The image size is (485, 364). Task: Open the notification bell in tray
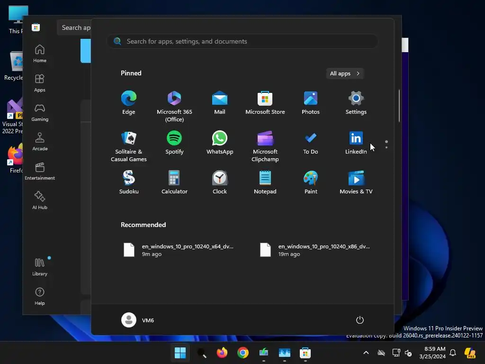point(453,353)
